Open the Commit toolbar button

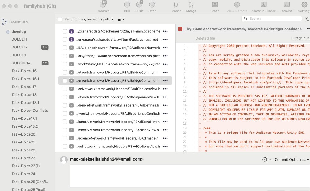(x=103, y=5)
